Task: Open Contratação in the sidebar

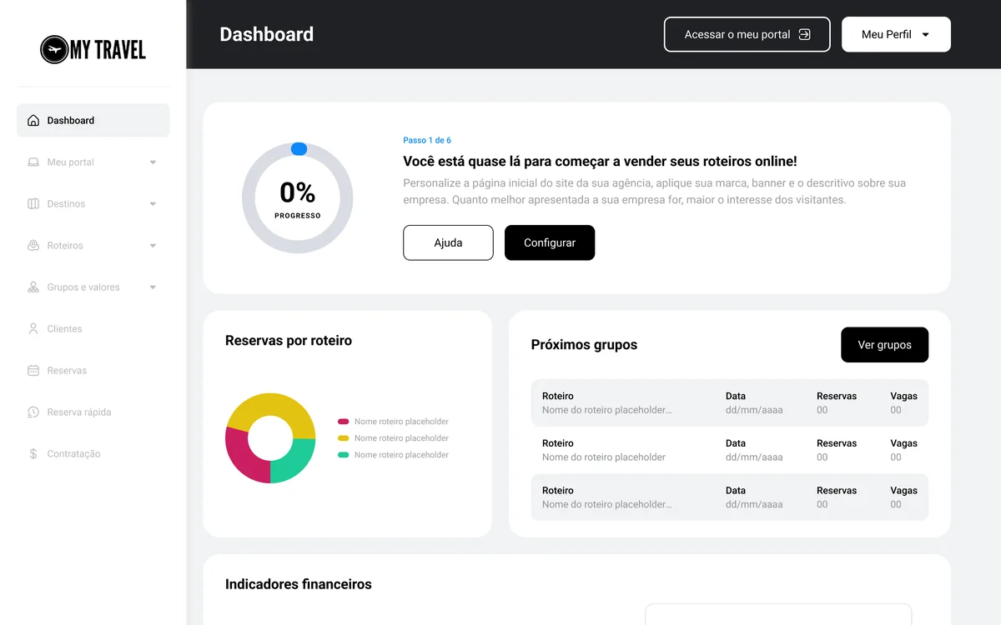Action: (x=93, y=453)
